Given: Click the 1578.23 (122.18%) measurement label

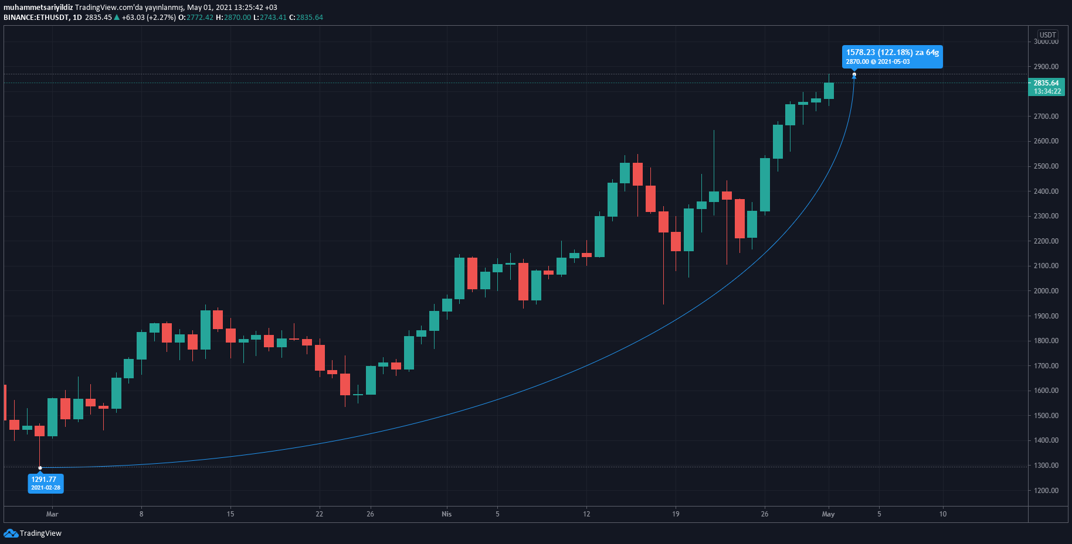Looking at the screenshot, I should click(892, 53).
